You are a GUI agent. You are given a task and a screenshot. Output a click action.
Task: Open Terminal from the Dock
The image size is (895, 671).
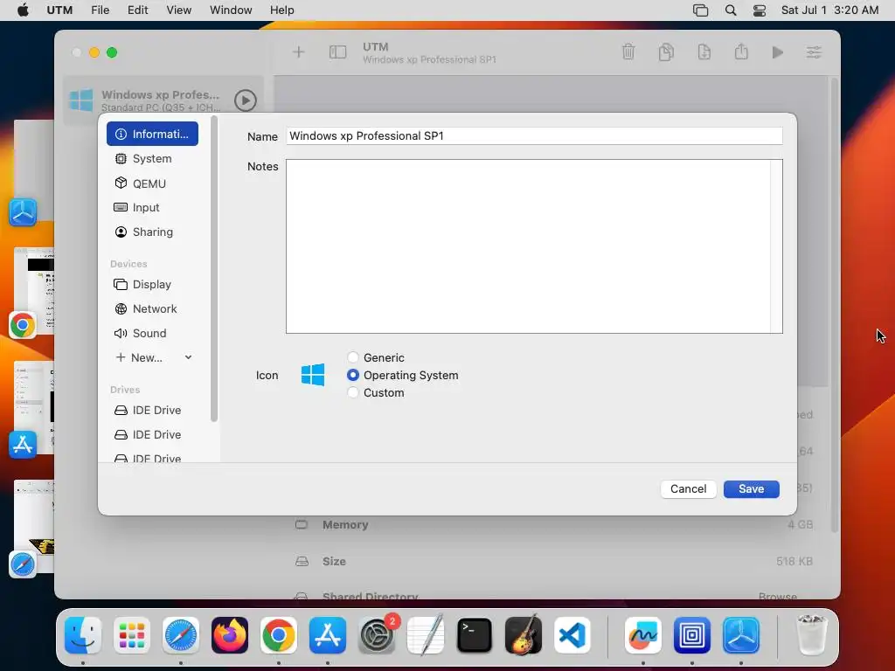pos(475,635)
